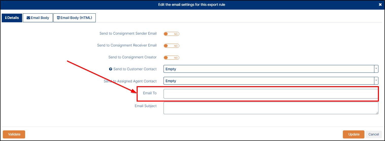385x141 pixels.
Task: Click the help question-mark icon beside Customer Contact
Action: [x=110, y=69]
